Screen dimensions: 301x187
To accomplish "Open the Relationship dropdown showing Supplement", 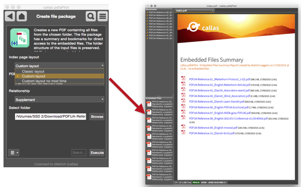I will point(60,100).
